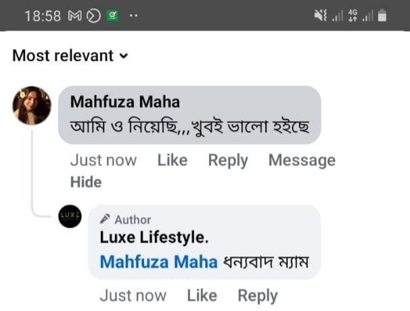The image size is (410, 311).
Task: Open Mahfuza Maha's profile picture
Action: (x=32, y=106)
